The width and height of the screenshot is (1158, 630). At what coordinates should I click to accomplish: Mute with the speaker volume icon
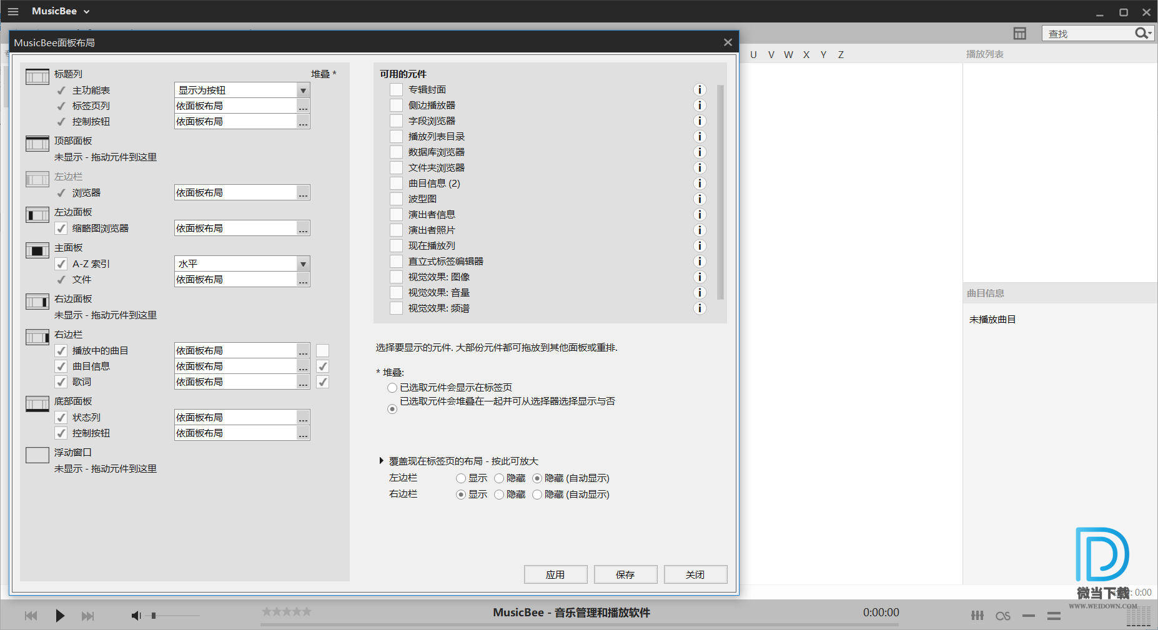[x=136, y=616]
